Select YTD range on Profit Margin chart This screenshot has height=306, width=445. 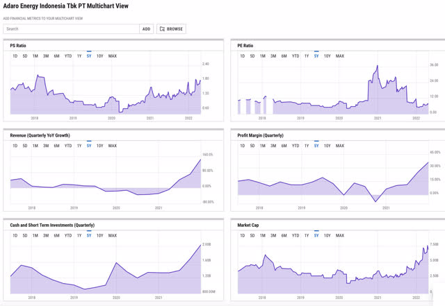coord(296,146)
